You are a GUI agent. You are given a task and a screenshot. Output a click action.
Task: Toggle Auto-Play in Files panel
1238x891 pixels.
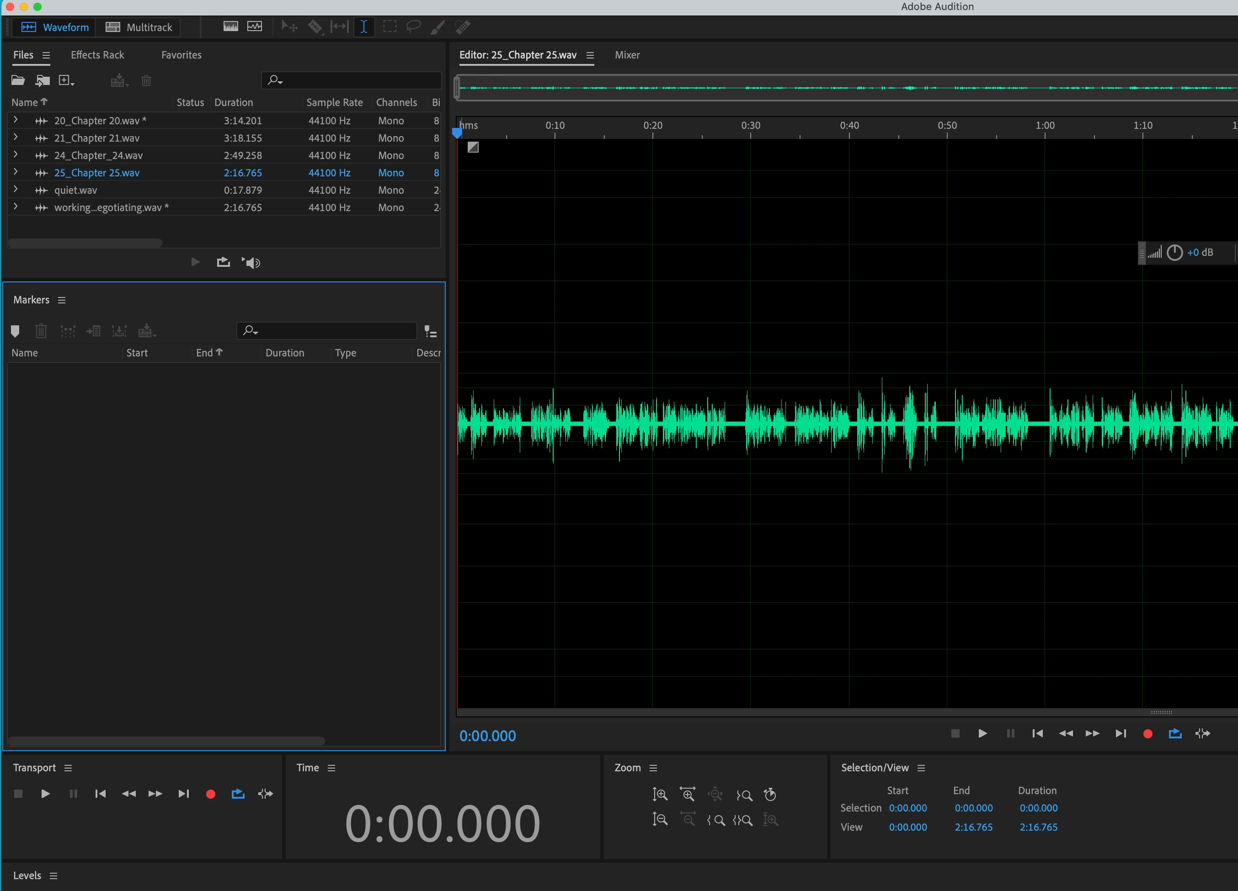pos(251,263)
